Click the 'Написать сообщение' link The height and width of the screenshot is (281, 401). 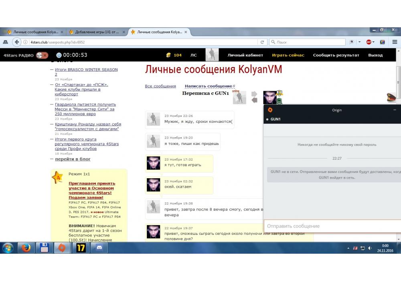pos(208,86)
